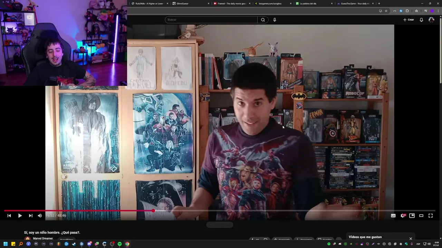The image size is (442, 248).
Task: Enter fullscreen video mode
Action: 431,216
